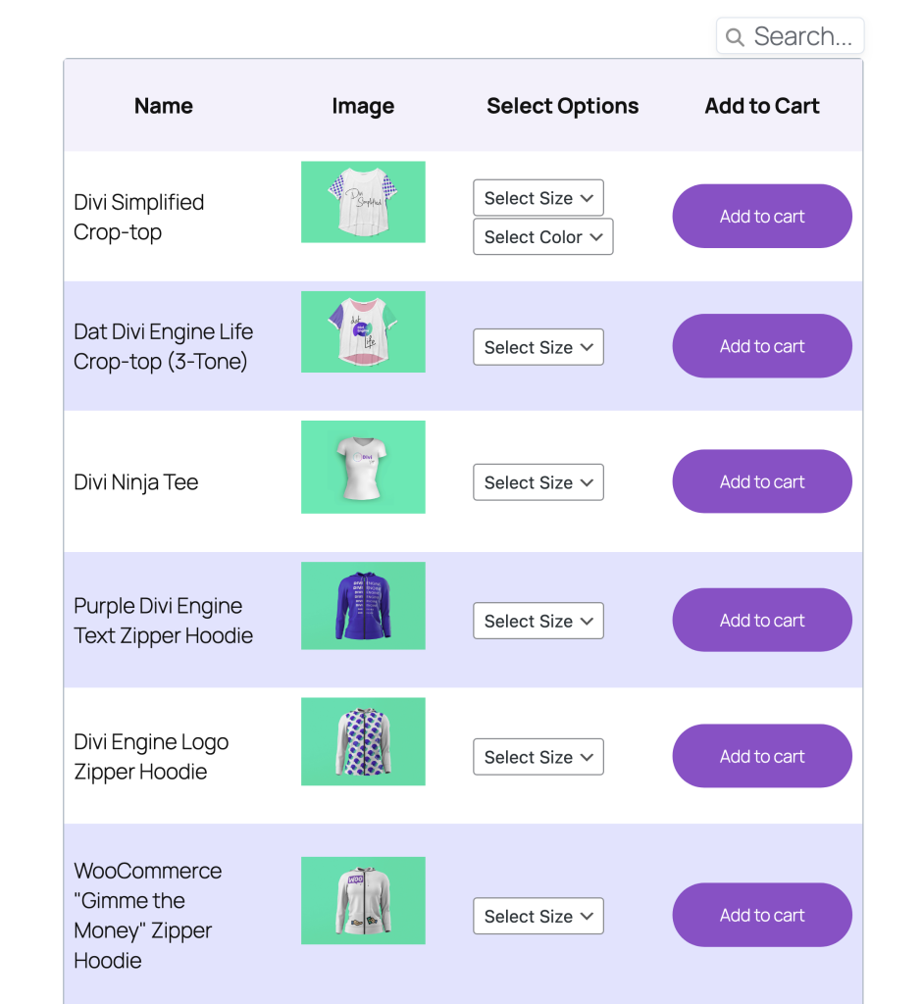The width and height of the screenshot is (922, 1004).
Task: View Divi Simplified Crop-top product image
Action: [x=363, y=202]
